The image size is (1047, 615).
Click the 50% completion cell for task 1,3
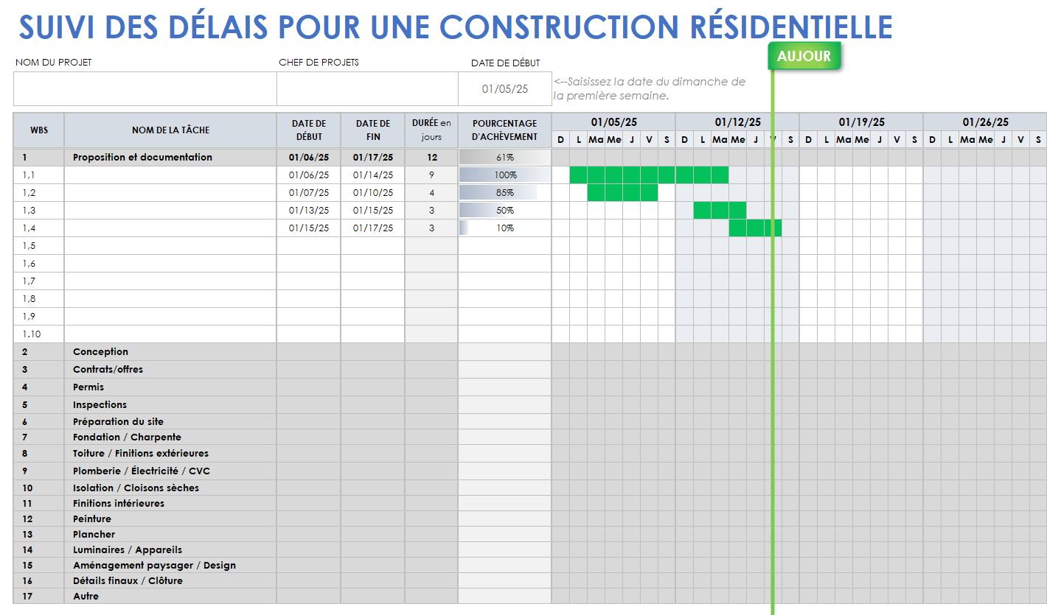(505, 211)
